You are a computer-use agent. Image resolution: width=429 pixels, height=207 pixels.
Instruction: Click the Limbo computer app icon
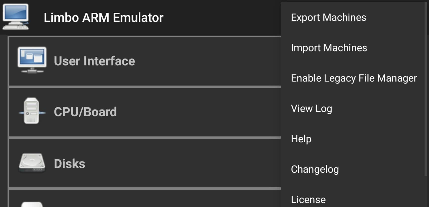tap(16, 17)
